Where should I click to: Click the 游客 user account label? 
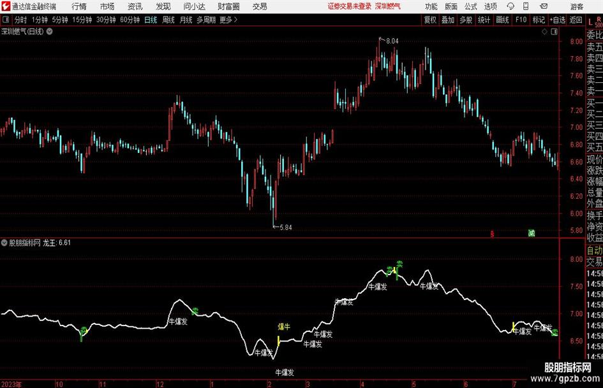point(576,6)
